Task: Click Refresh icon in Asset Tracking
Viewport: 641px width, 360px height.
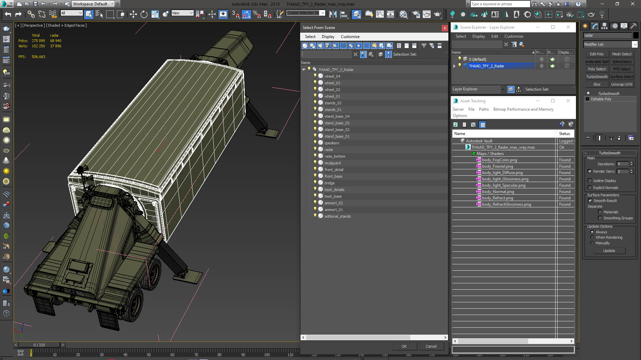Action: point(455,125)
